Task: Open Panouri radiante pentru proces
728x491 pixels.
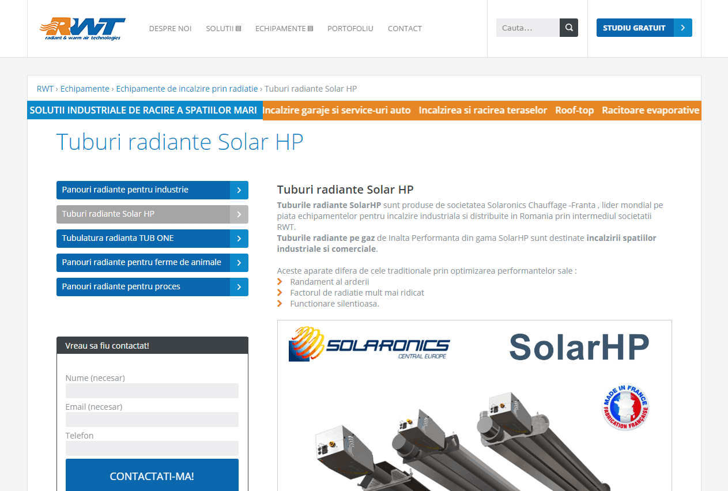Action: coord(152,287)
